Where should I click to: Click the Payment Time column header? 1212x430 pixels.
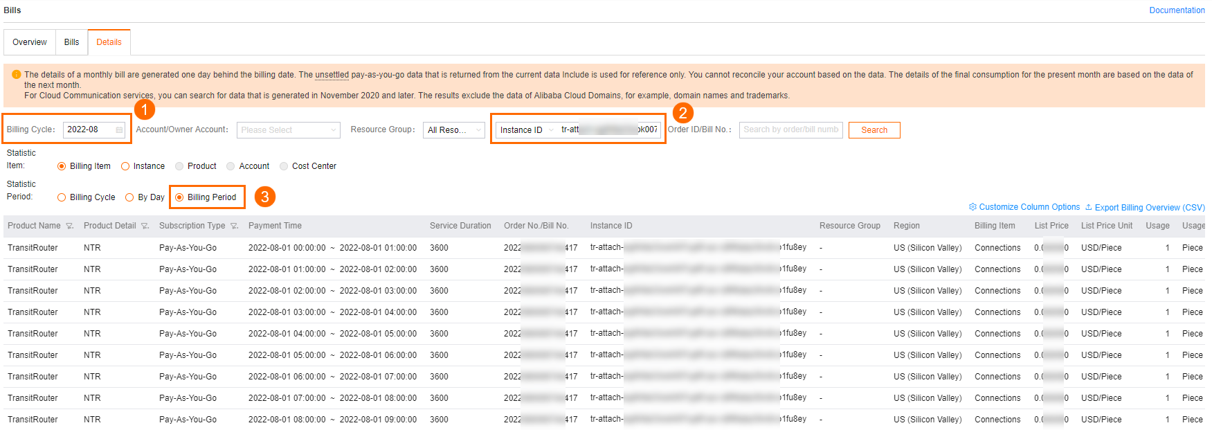(x=275, y=226)
